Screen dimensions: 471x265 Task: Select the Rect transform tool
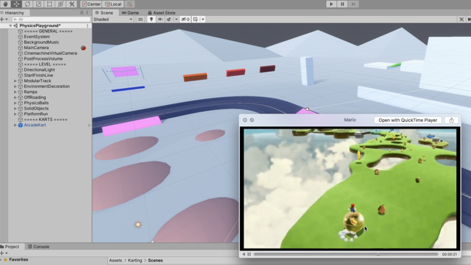click(49, 4)
